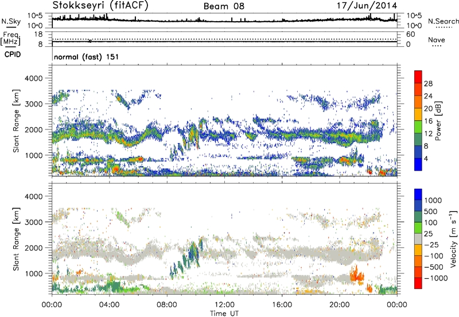The image size is (459, 317).
Task: Click the 4000 tick on power panel axis
Action: click(x=34, y=78)
